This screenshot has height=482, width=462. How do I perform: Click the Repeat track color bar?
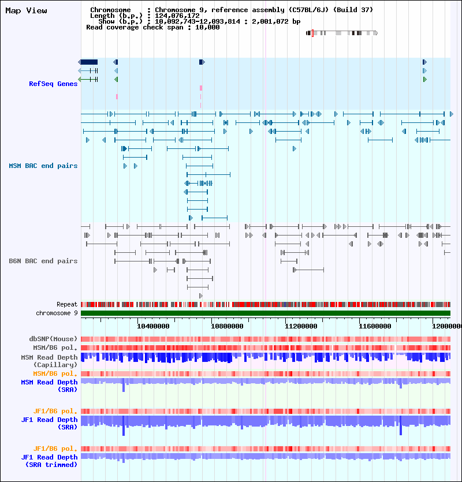(266, 305)
